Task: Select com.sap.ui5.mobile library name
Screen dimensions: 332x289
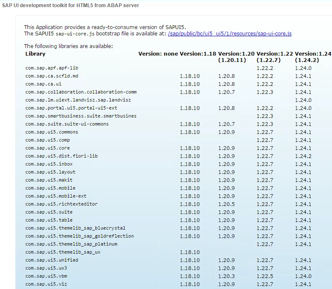Action: (x=50, y=188)
